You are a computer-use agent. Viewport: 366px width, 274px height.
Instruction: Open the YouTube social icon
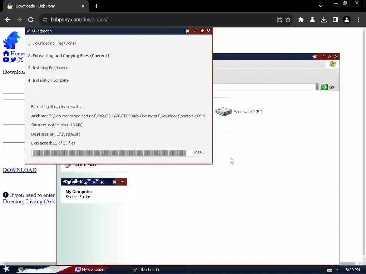(x=6, y=60)
